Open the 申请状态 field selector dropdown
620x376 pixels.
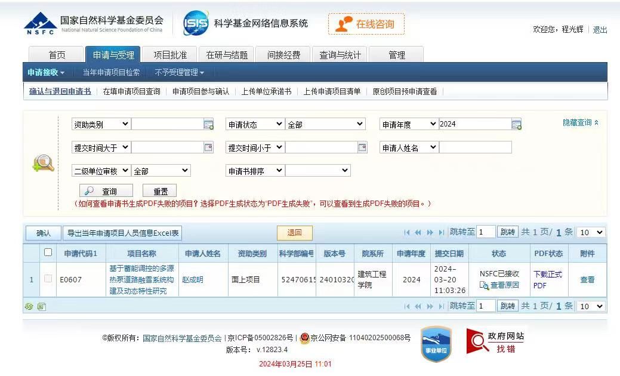point(255,124)
